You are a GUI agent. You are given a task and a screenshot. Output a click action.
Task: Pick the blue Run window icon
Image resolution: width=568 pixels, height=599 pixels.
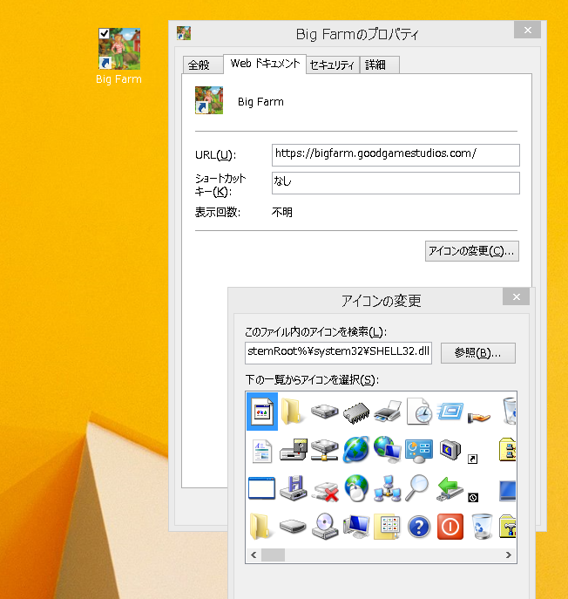(450, 411)
